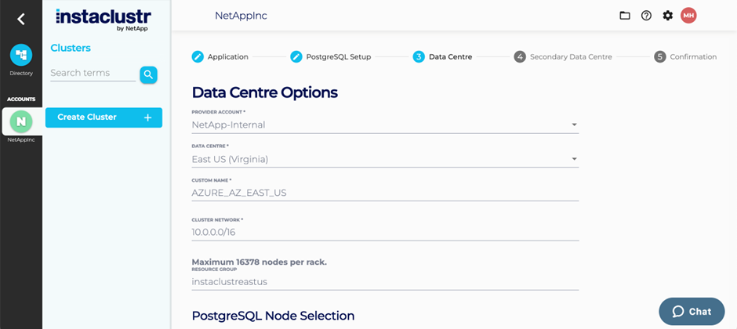Click the back arrow icon in sidebar

20,19
